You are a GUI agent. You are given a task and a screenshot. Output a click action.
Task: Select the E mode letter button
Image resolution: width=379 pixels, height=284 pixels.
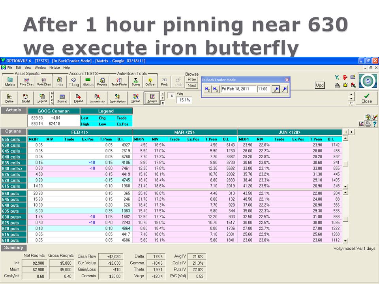pyautogui.click(x=163, y=94)
